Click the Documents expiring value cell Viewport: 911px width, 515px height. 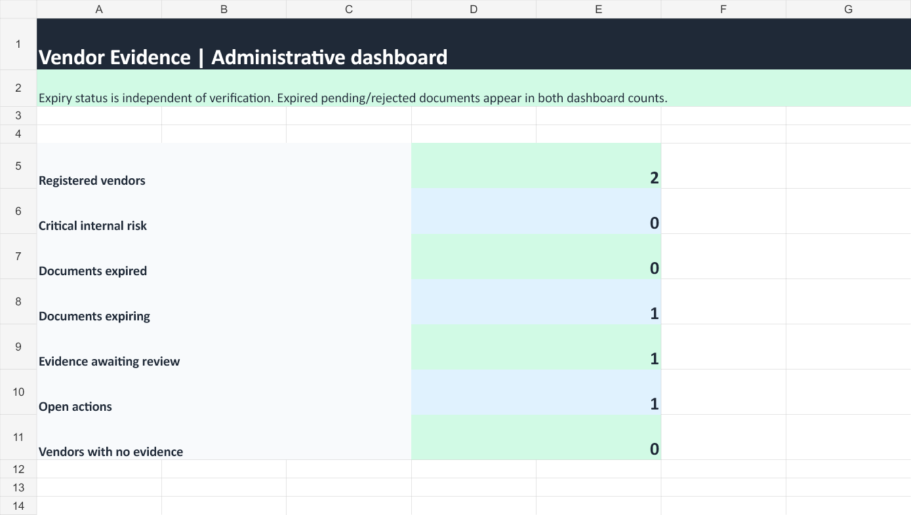(536, 301)
